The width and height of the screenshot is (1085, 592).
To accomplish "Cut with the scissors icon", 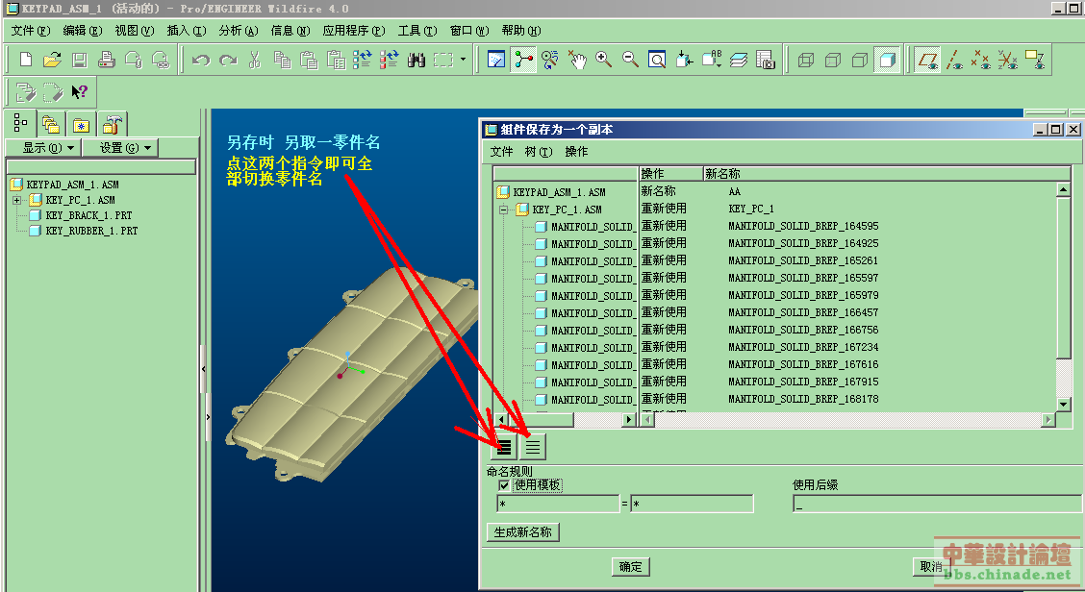I will 255,60.
